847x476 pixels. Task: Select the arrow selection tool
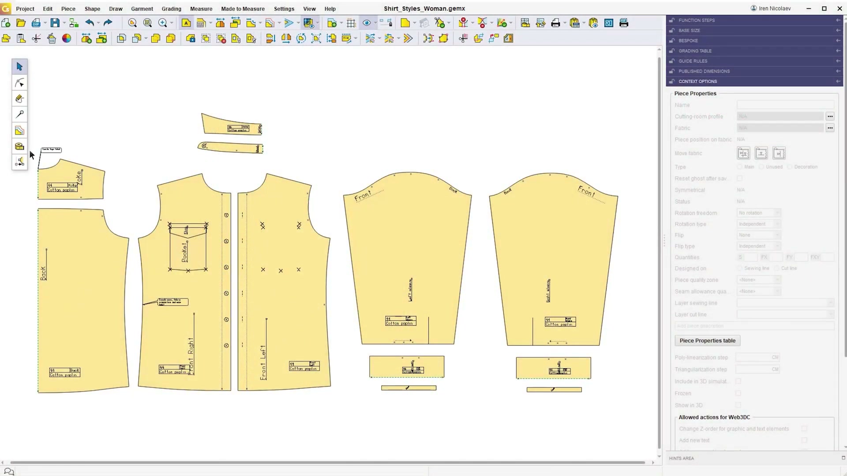(19, 67)
